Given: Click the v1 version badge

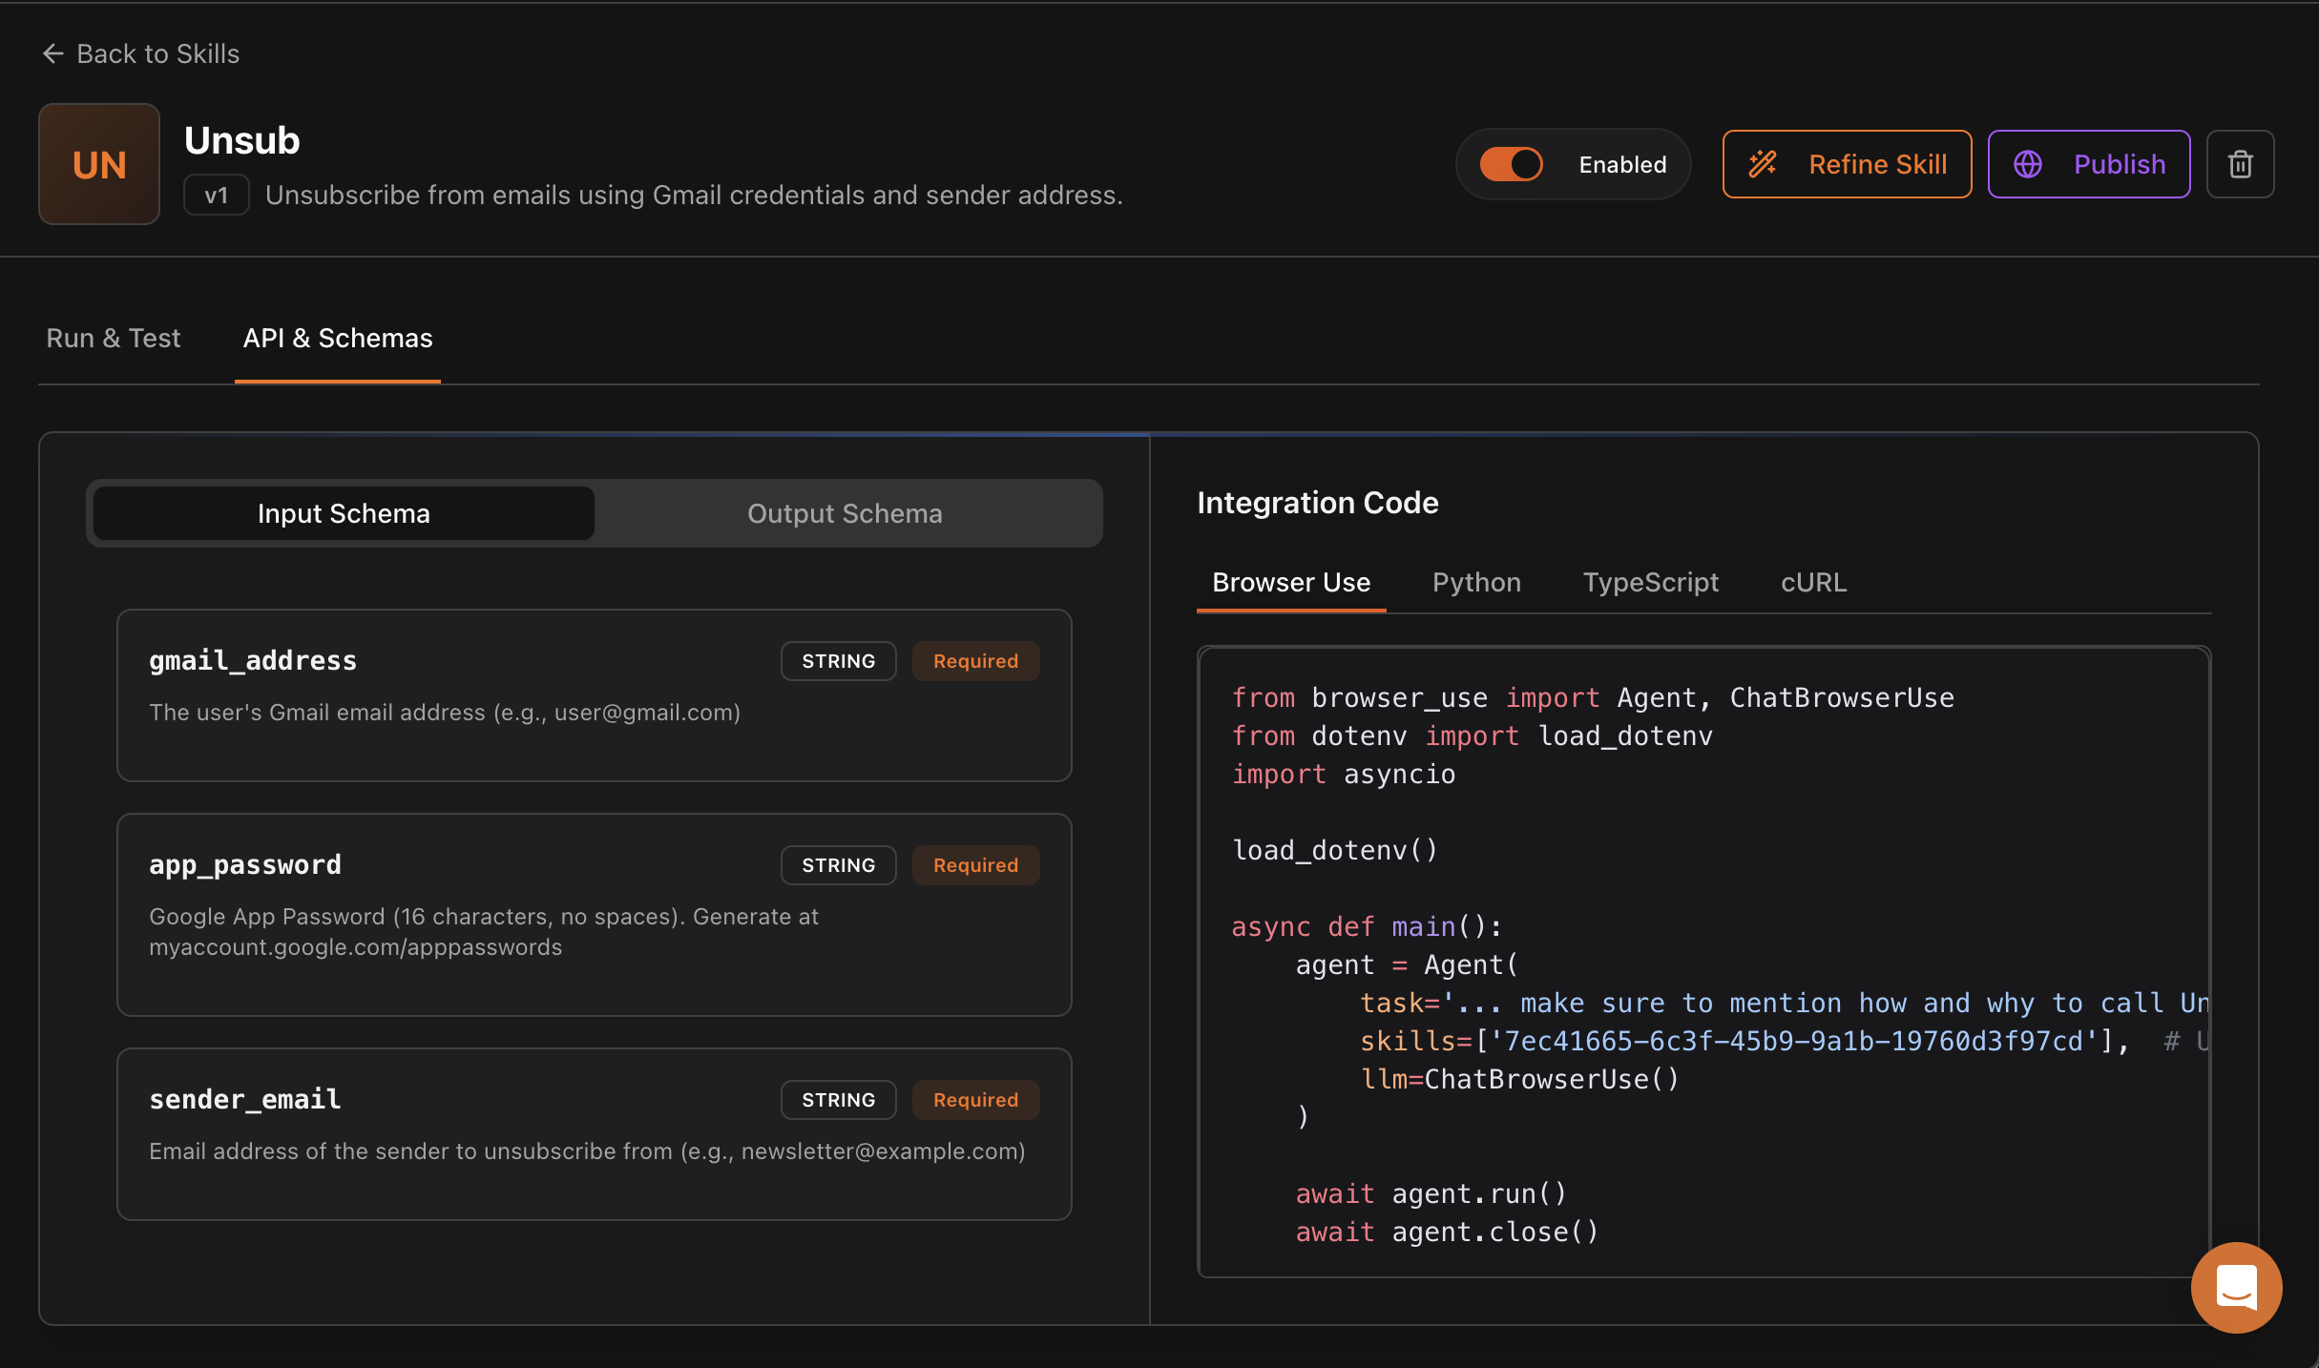Looking at the screenshot, I should (217, 196).
